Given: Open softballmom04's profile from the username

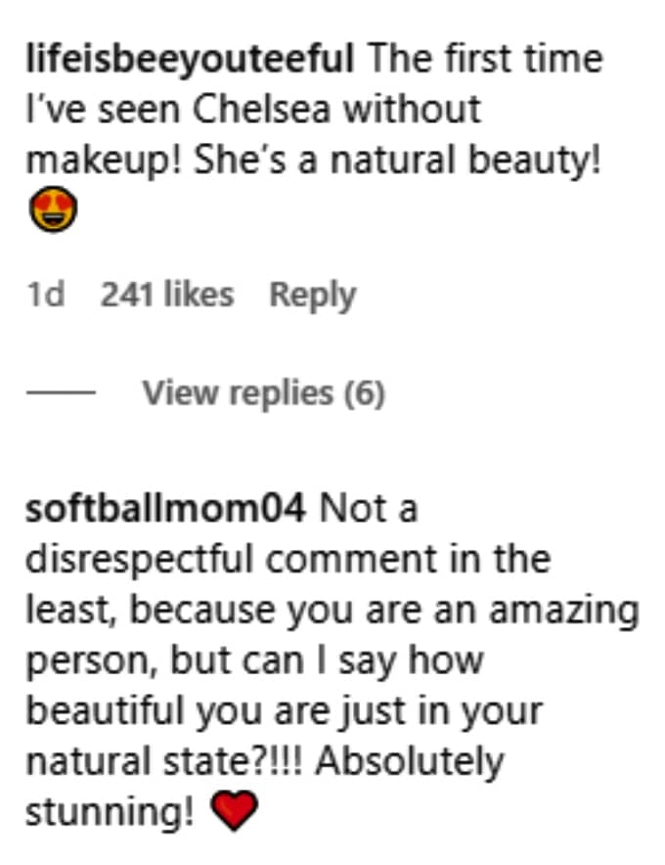Looking at the screenshot, I should tap(166, 509).
